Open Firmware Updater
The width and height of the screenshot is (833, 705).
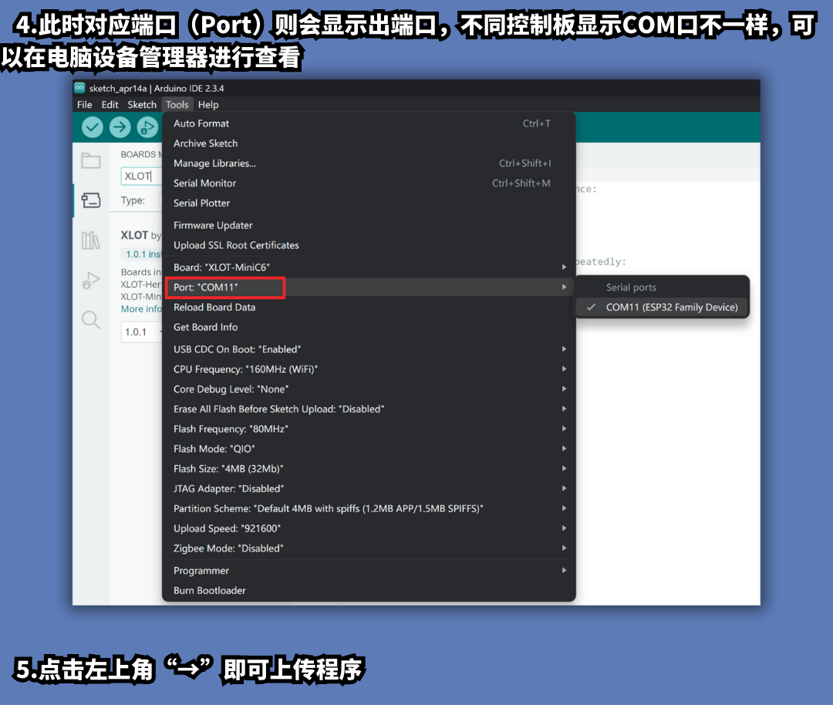click(369, 225)
